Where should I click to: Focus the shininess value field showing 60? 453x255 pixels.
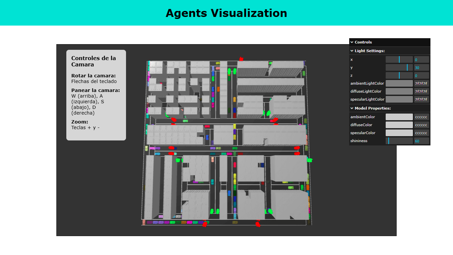coord(421,141)
